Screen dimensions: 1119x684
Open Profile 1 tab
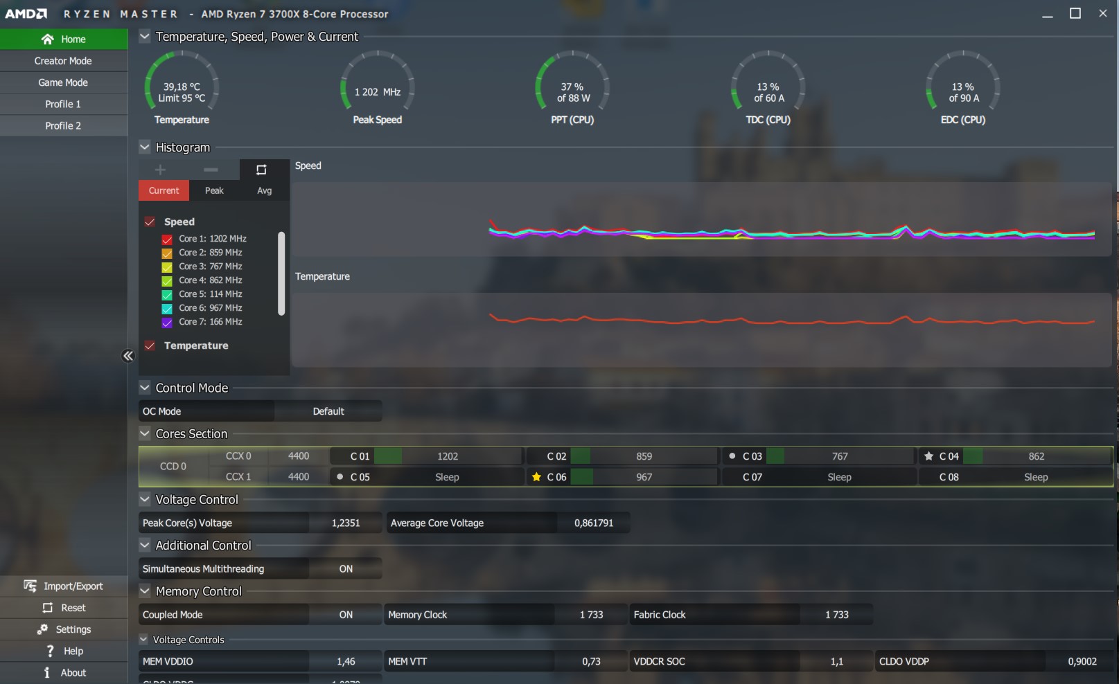click(64, 104)
